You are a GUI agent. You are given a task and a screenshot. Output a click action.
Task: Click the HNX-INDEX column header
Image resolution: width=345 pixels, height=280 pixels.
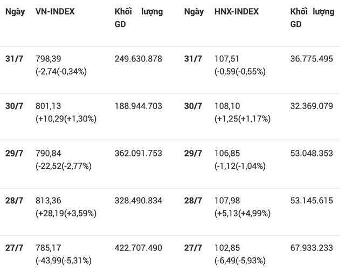tap(236, 11)
